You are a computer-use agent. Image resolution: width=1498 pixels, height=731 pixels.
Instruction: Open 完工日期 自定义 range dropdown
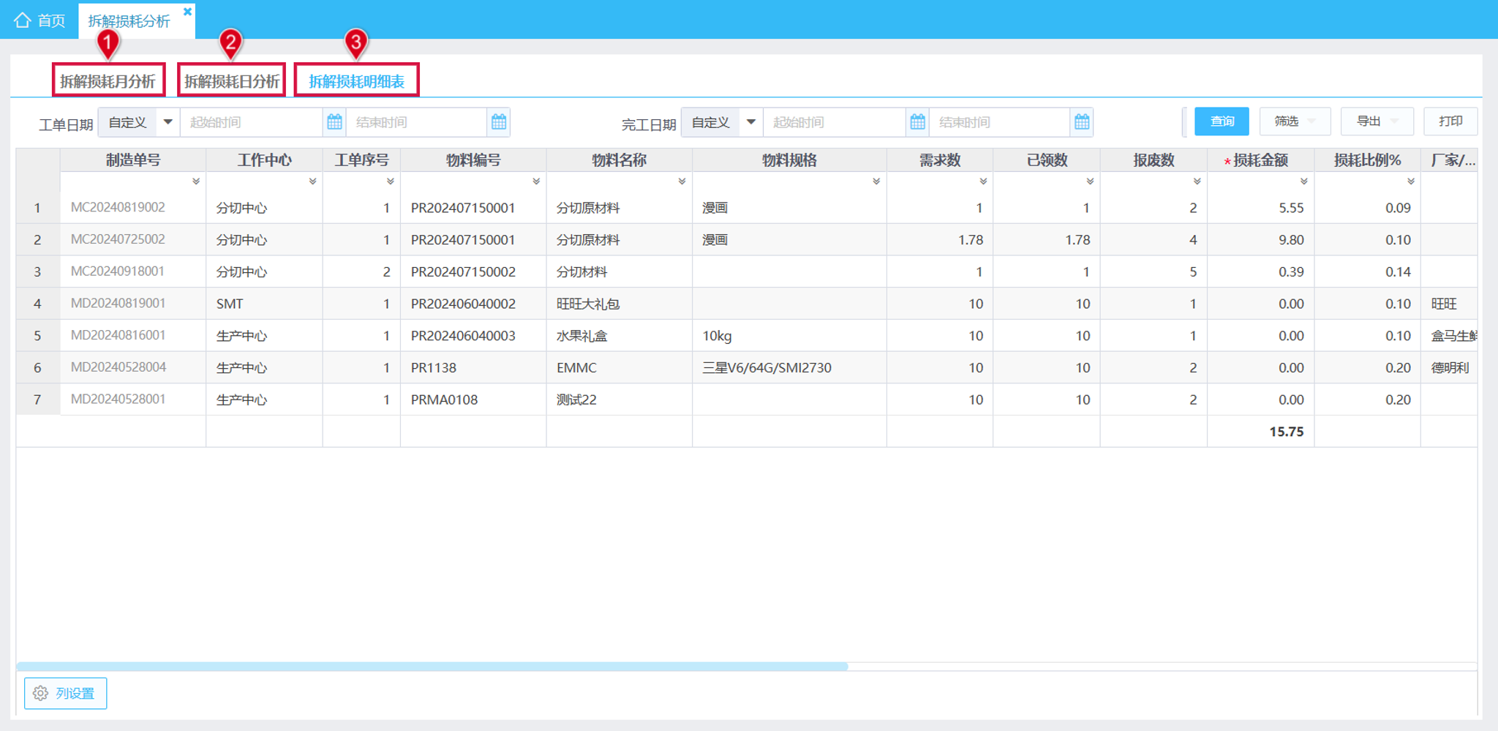pos(722,122)
